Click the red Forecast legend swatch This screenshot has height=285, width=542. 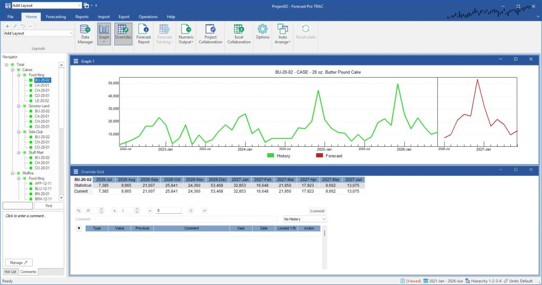coord(319,156)
